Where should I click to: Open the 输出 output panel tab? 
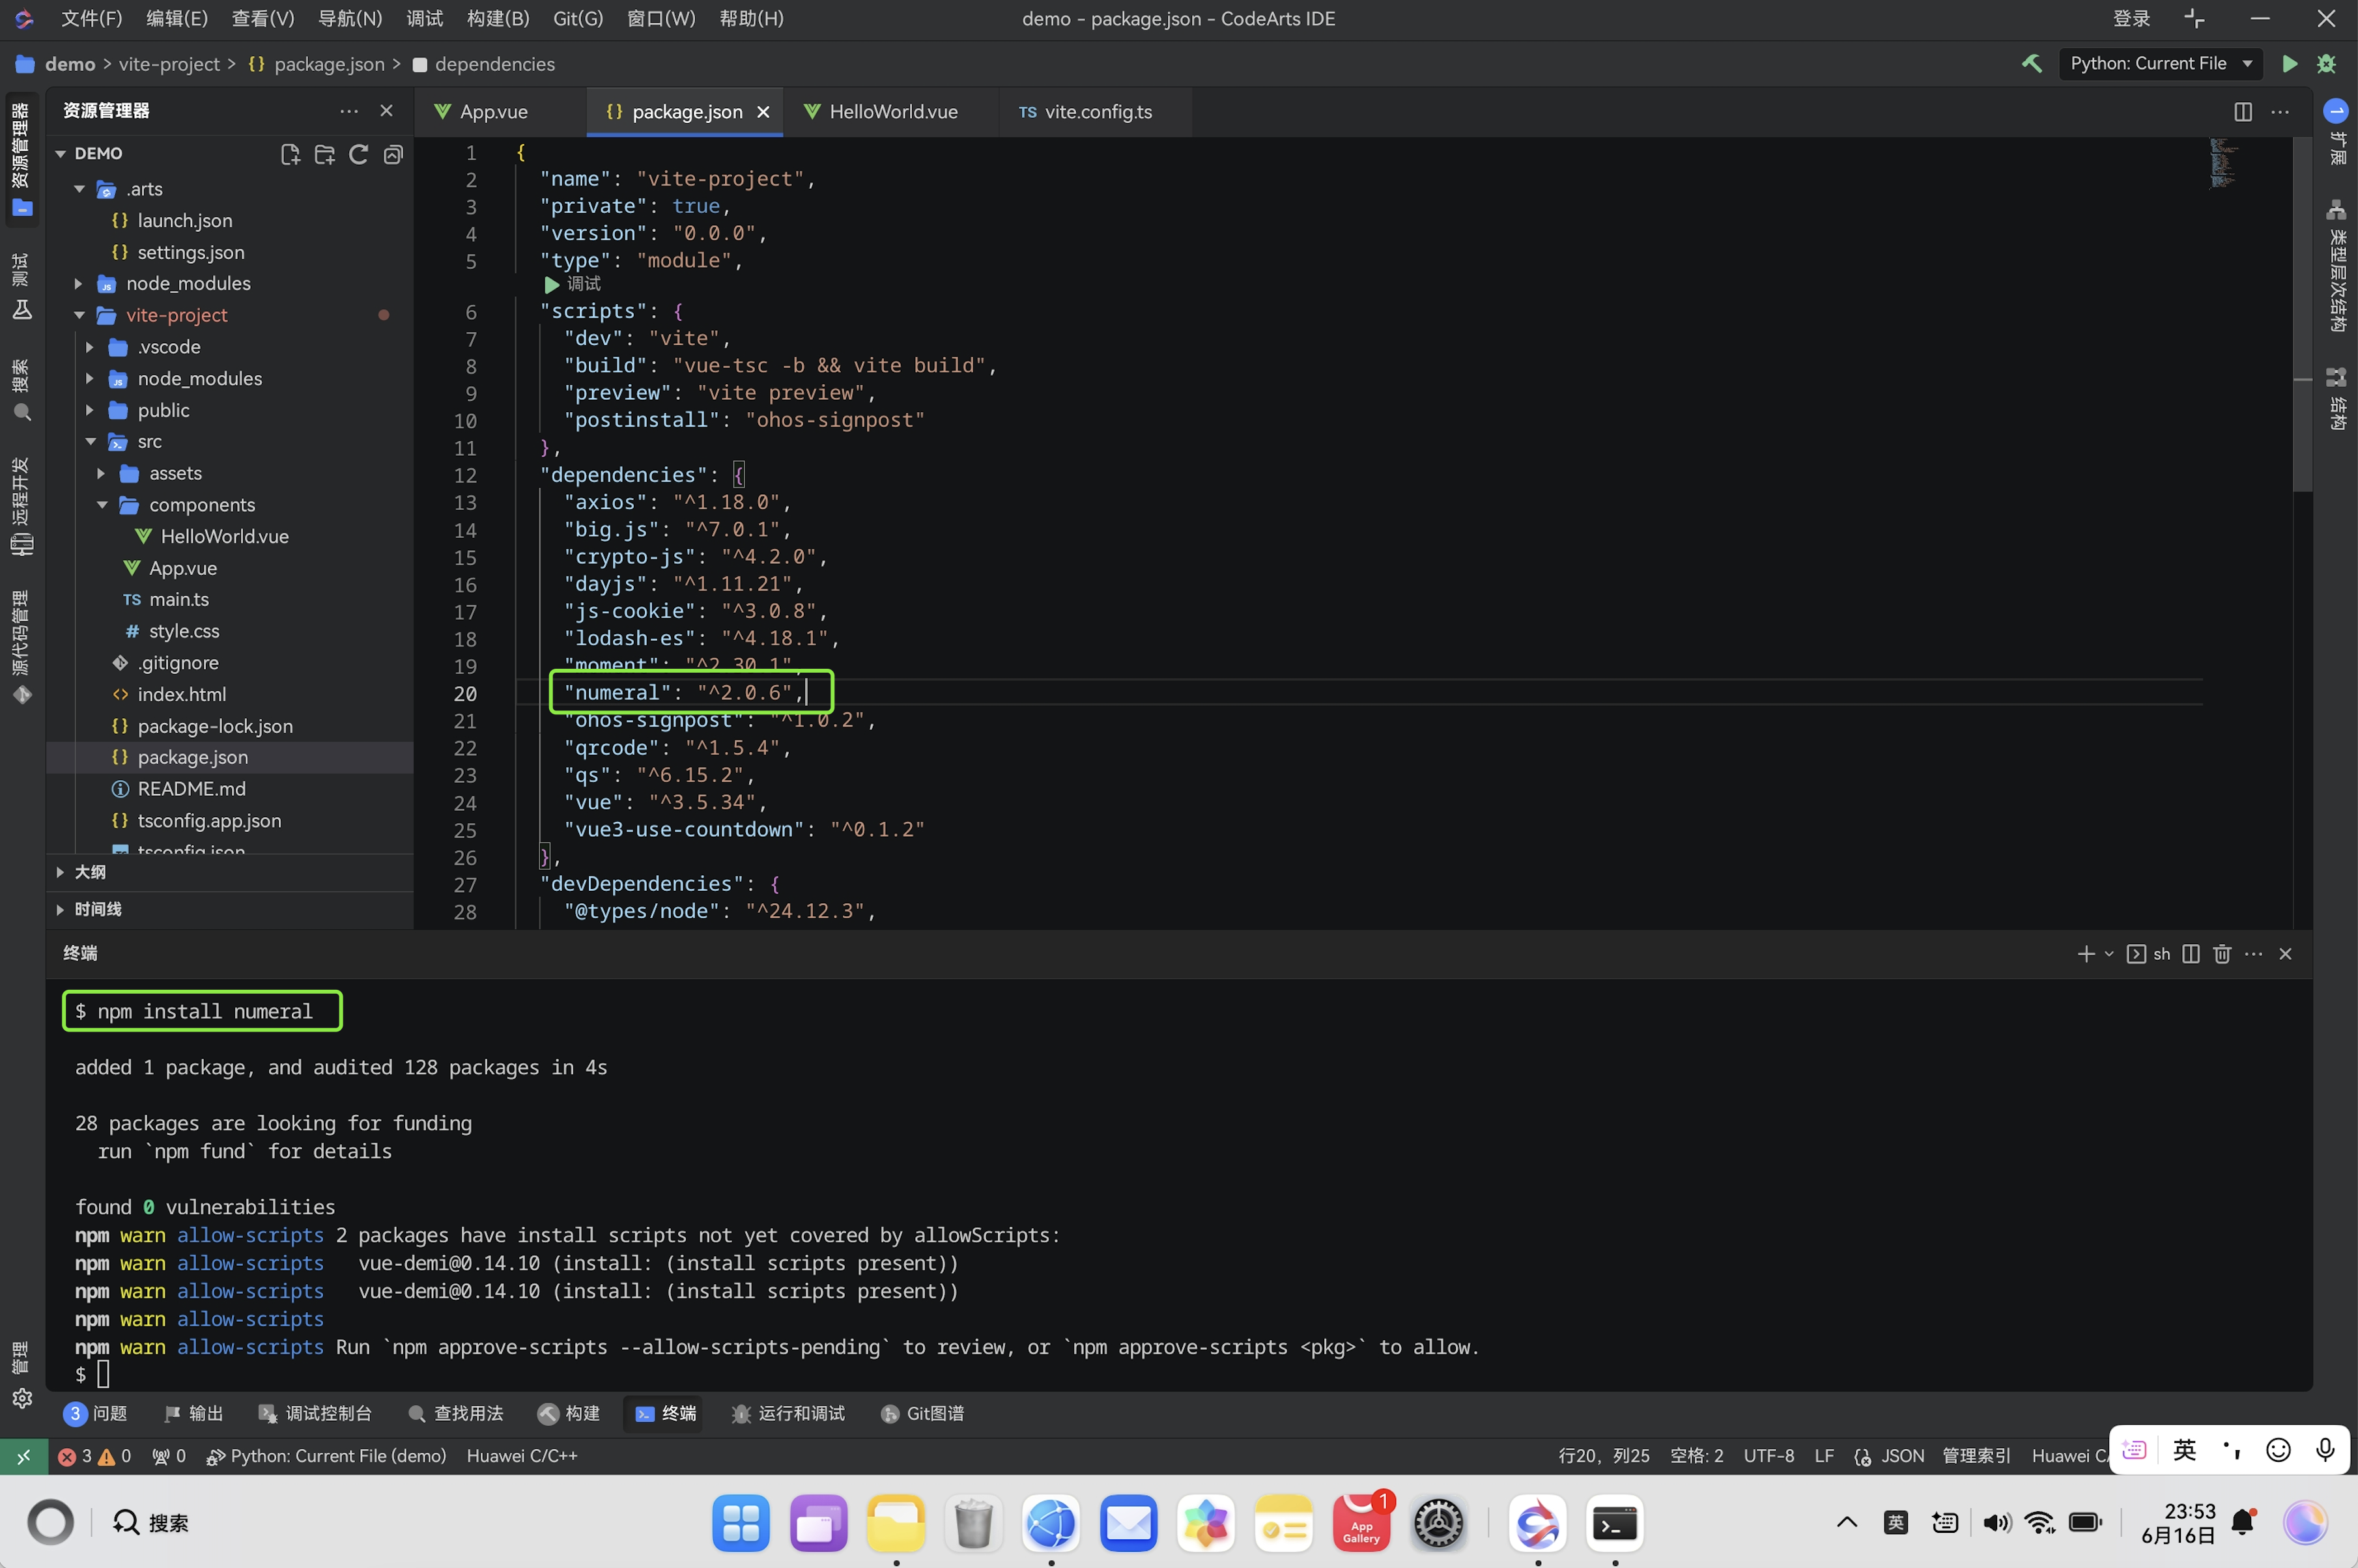pyautogui.click(x=194, y=1413)
